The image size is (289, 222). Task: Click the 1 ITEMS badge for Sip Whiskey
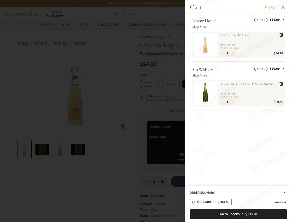[261, 69]
